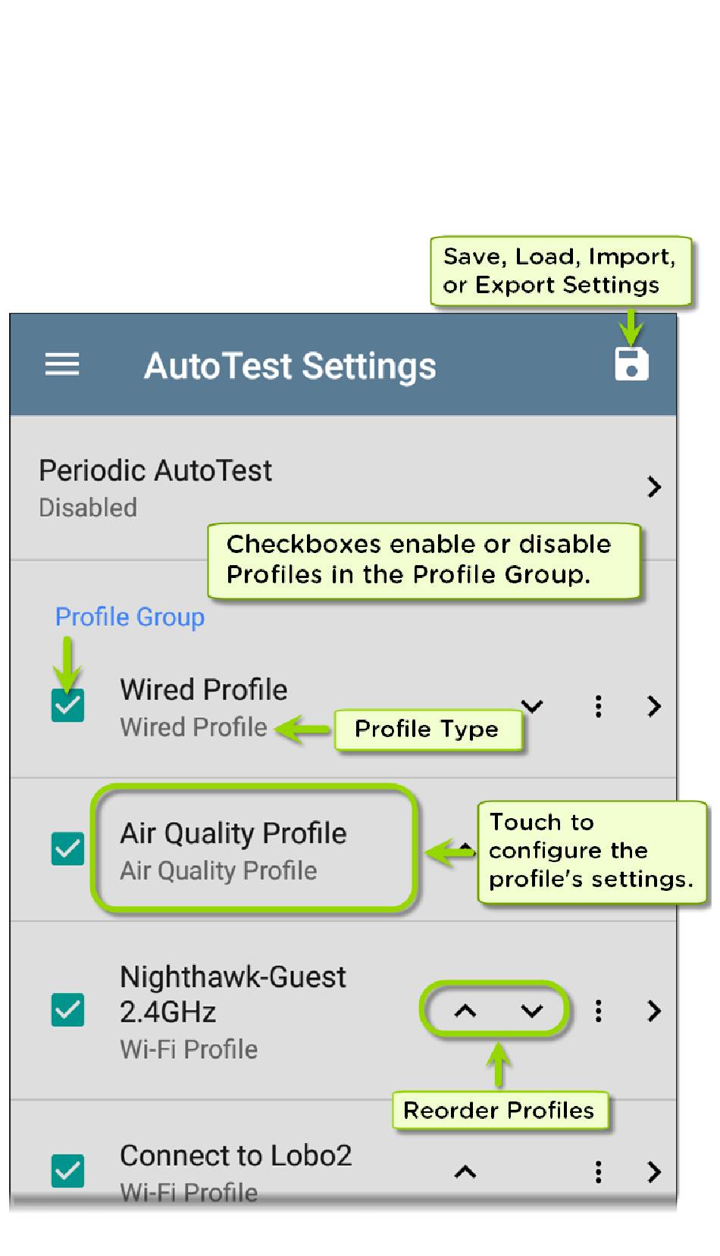Disable the Wired Profile checkbox
This screenshot has width=720, height=1256.
click(x=67, y=706)
